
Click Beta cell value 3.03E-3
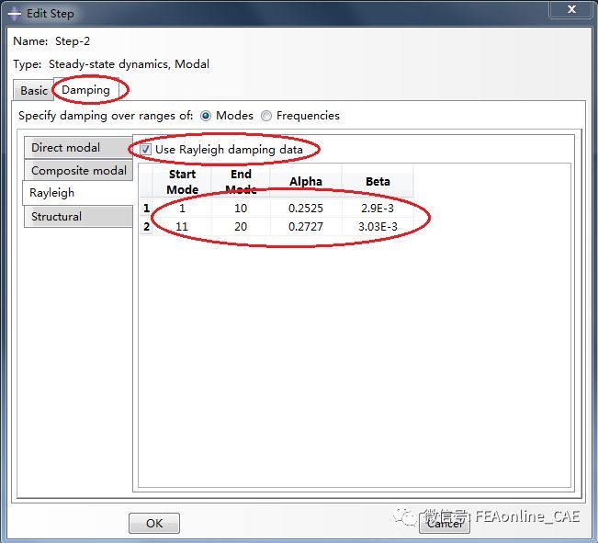(x=378, y=226)
